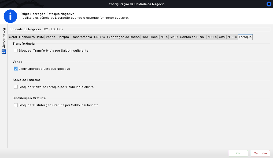Select the SPED tab
The width and height of the screenshot is (273, 158).
coord(174,37)
